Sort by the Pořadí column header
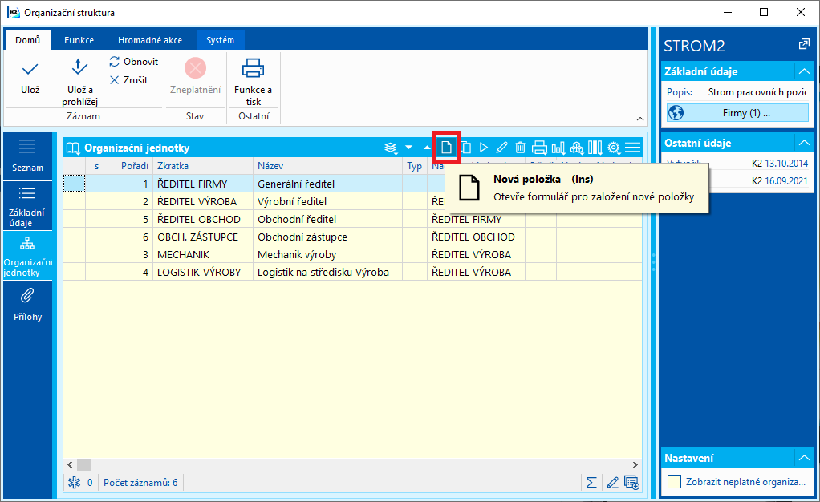 coord(130,166)
